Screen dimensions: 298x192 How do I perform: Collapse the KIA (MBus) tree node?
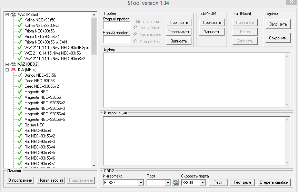tap(7, 70)
